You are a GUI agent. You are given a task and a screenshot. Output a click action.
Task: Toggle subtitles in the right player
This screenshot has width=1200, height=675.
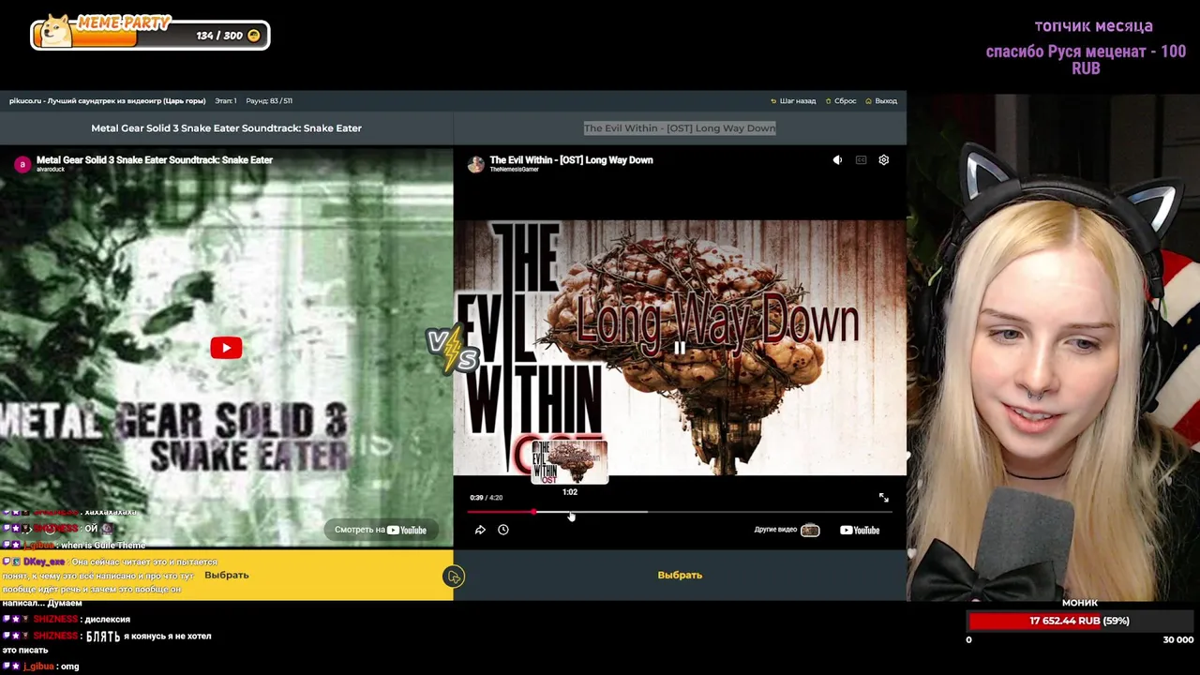coord(861,160)
